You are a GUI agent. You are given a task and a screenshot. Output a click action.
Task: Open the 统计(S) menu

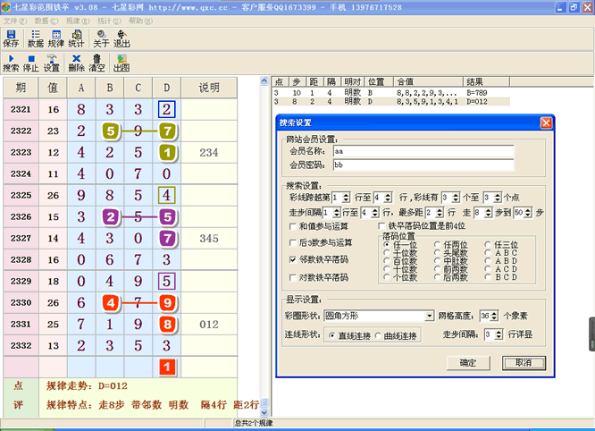point(109,21)
